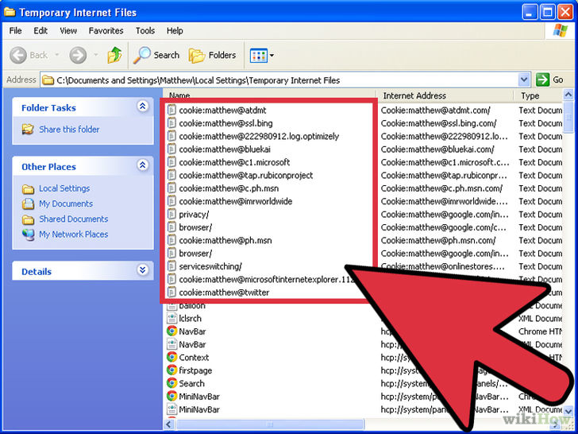This screenshot has height=434, width=578.
Task: Select cookie:matthew@222980912.log.optimizely file
Action: 259,136
